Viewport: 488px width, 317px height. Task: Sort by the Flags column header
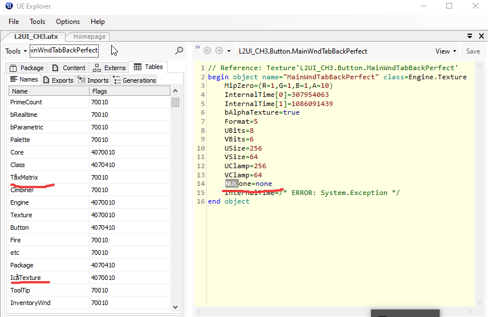pos(130,91)
